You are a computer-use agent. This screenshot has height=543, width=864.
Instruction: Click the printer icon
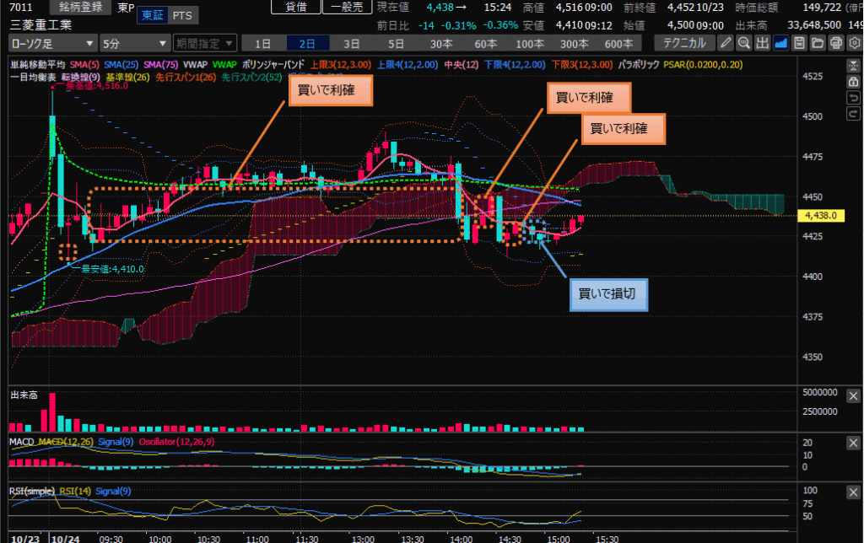click(836, 42)
